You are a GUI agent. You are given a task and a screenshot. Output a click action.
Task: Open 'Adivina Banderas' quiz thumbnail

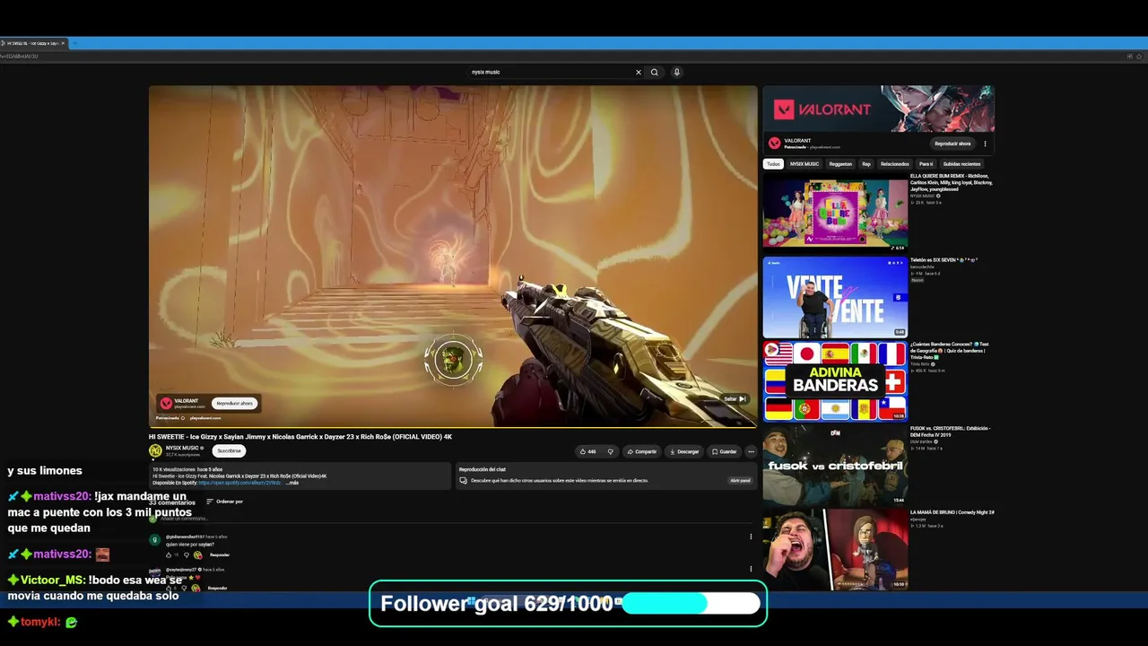coord(835,381)
